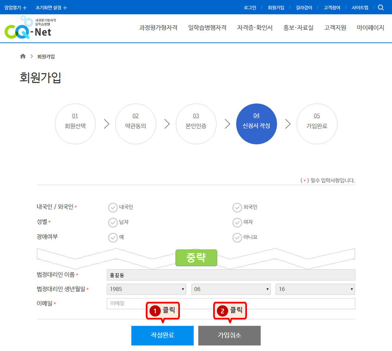
Task: Click the 이메일 input field
Action: [x=231, y=303]
